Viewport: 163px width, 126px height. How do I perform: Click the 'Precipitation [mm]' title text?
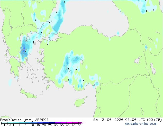coord(17,120)
